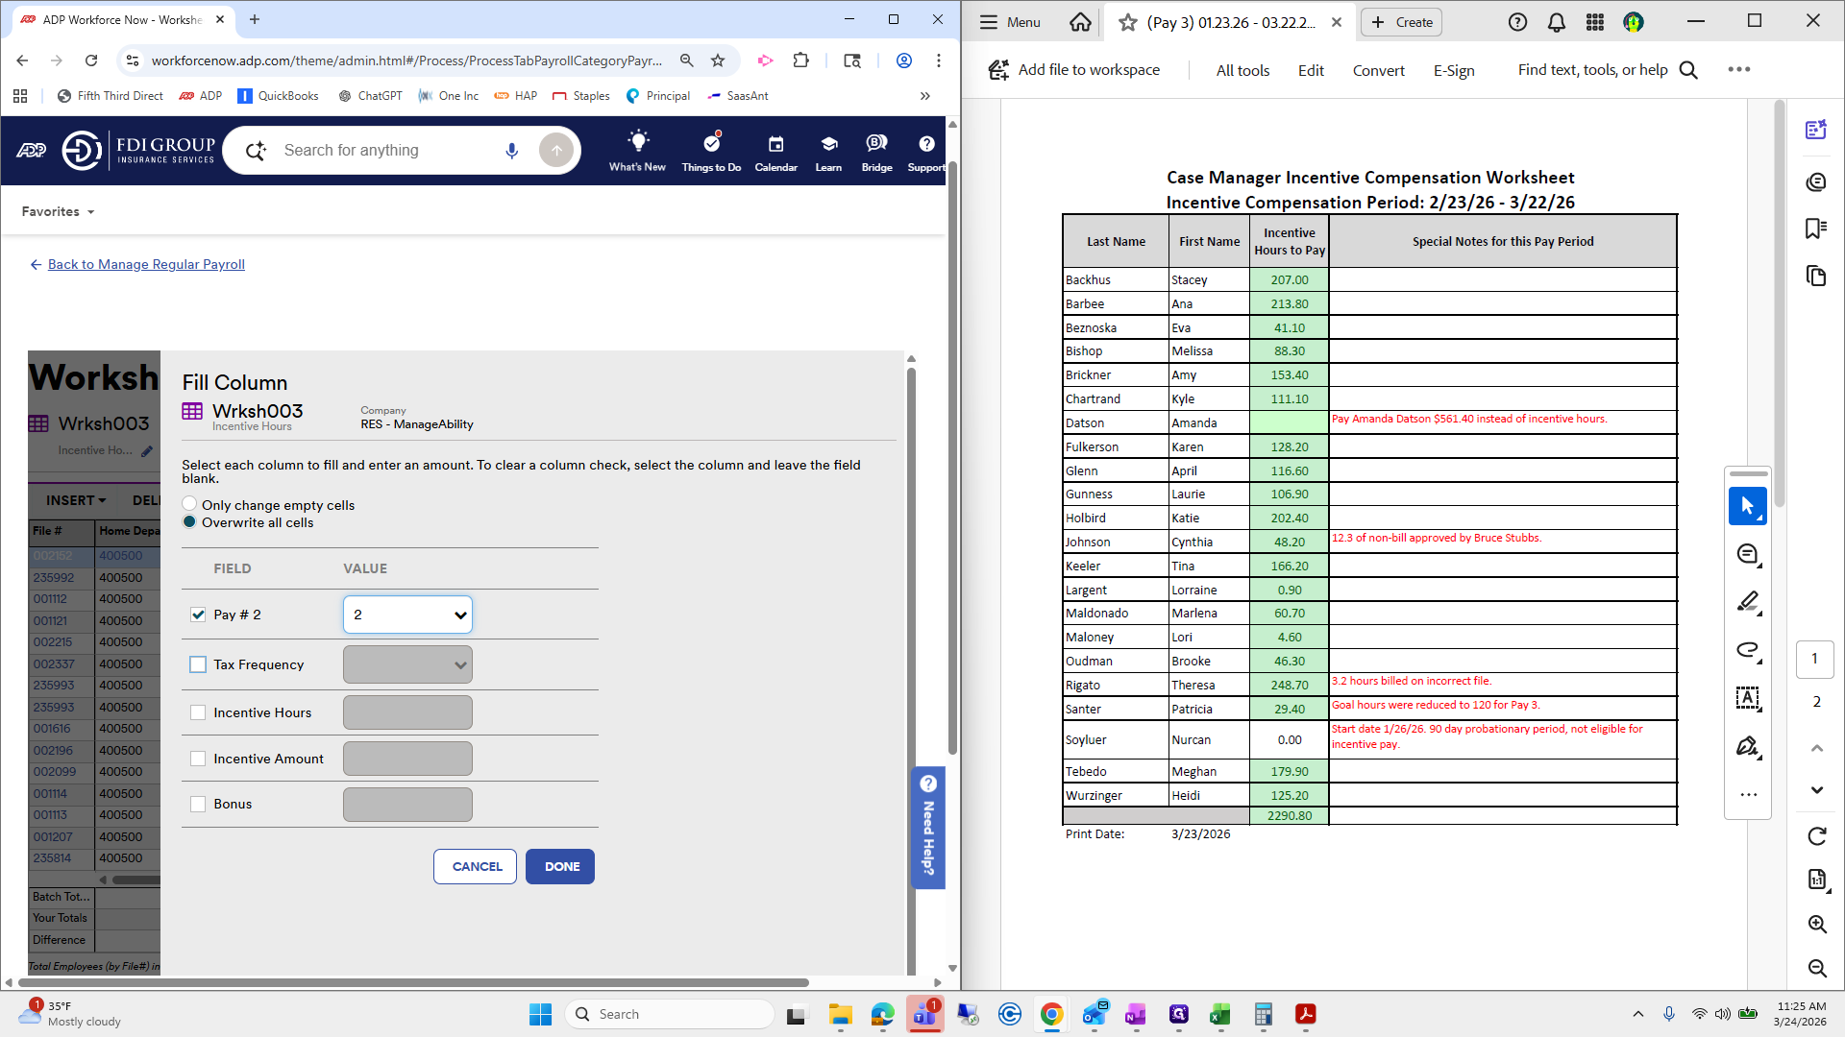Open Acrobat All tools menu

pos(1242,70)
